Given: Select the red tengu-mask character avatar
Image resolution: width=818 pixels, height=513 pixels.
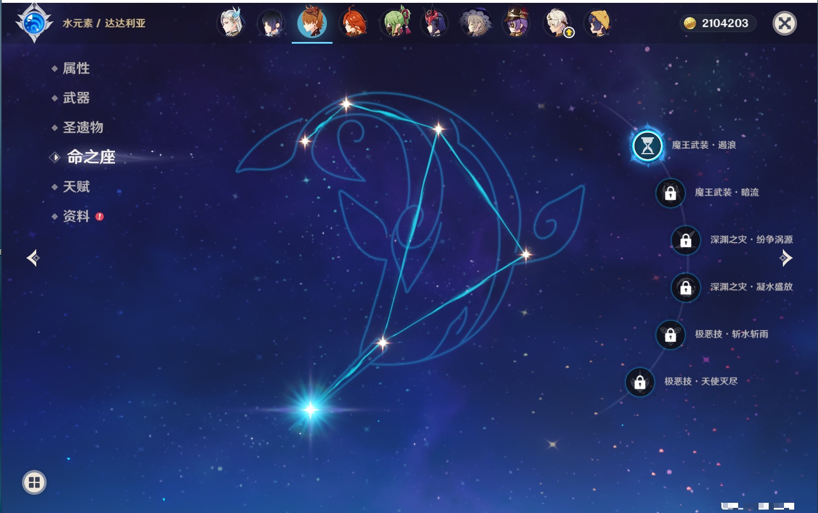Looking at the screenshot, I should pyautogui.click(x=434, y=23).
